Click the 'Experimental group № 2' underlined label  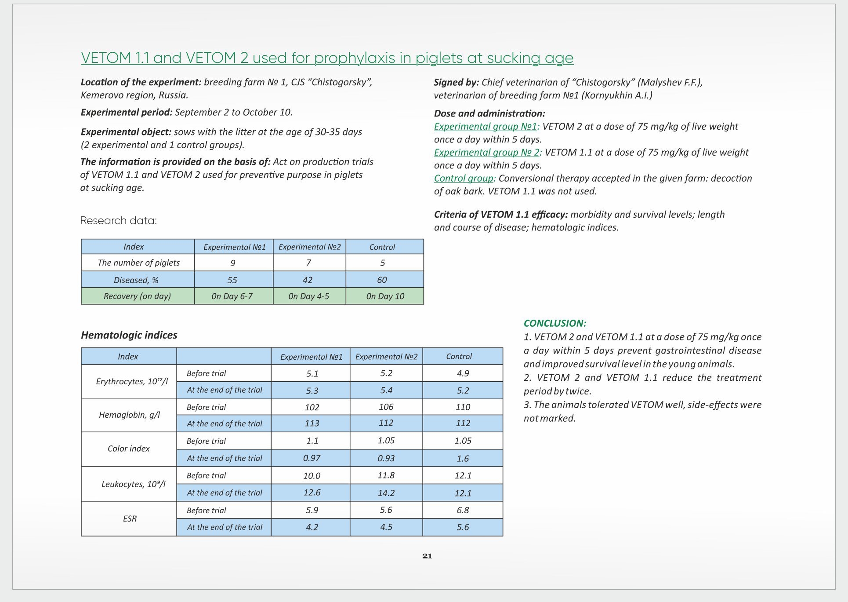486,153
